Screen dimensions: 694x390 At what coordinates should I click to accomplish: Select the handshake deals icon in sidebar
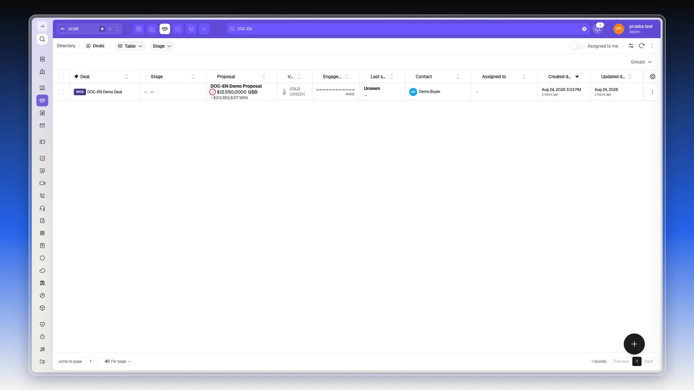point(42,100)
